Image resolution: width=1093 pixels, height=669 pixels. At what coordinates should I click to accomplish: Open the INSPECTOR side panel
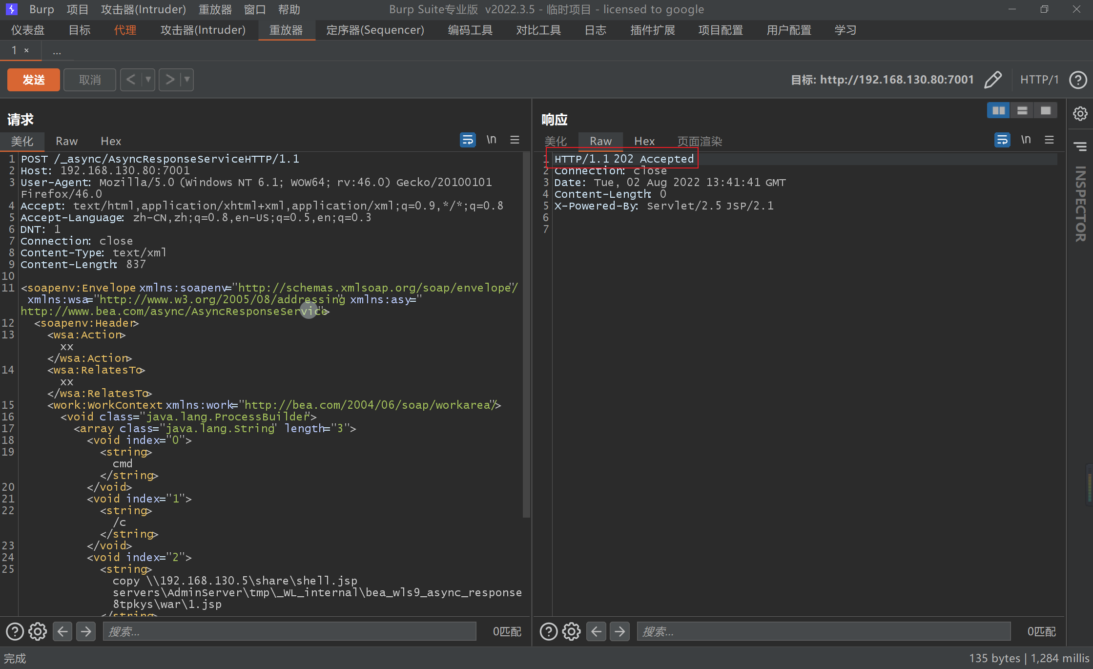coord(1080,204)
